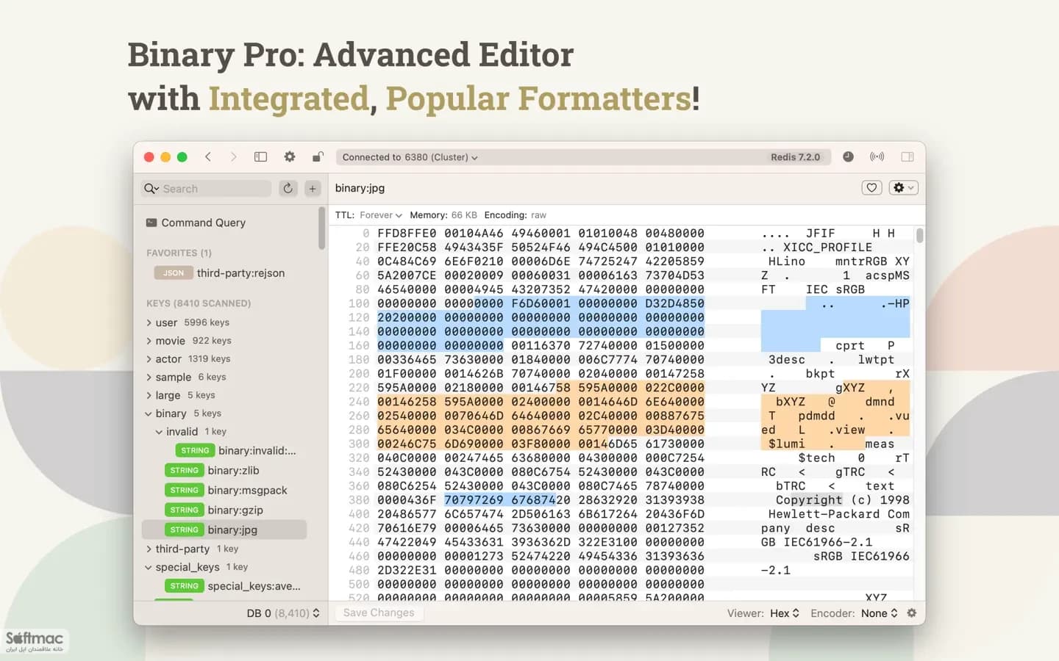
Task: Open the viewer settings gear in status bar
Action: [912, 613]
